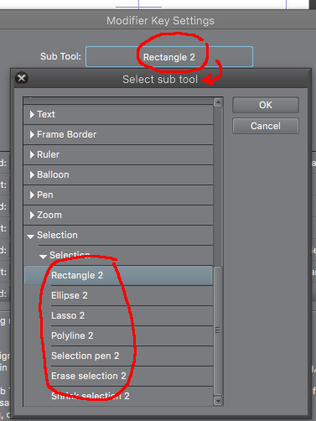Confirm with the OK button
Image resolution: width=316 pixels, height=421 pixels.
(x=266, y=105)
